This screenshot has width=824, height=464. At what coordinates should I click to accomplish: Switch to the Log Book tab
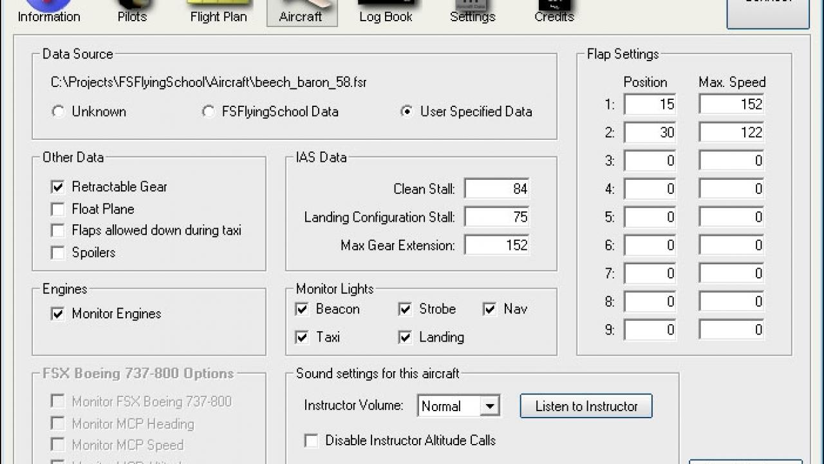(x=387, y=8)
